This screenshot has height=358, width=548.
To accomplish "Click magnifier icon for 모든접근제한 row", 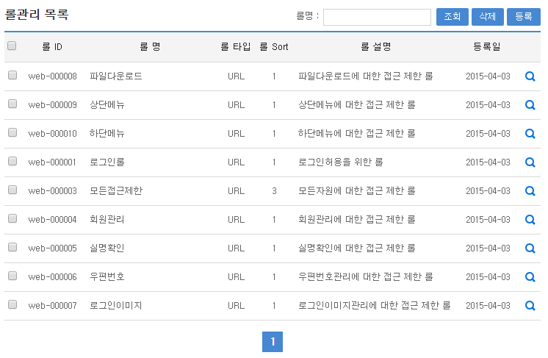I will 530,191.
